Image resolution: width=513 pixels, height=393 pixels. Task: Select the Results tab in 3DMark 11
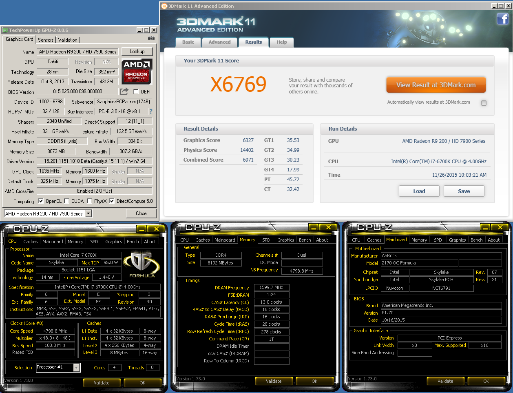[x=254, y=42]
